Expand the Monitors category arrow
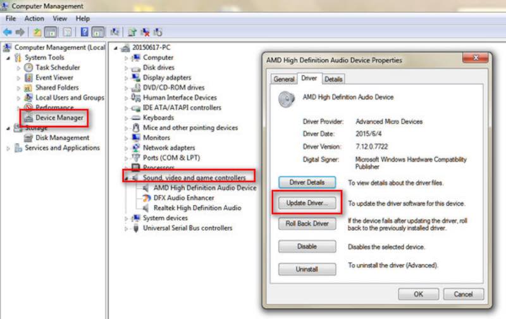 pos(126,138)
